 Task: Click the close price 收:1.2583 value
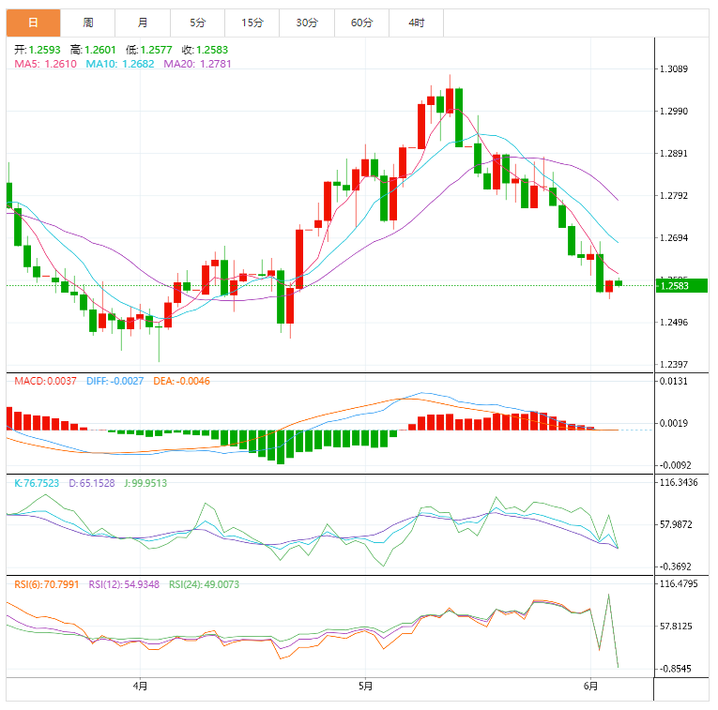205,50
